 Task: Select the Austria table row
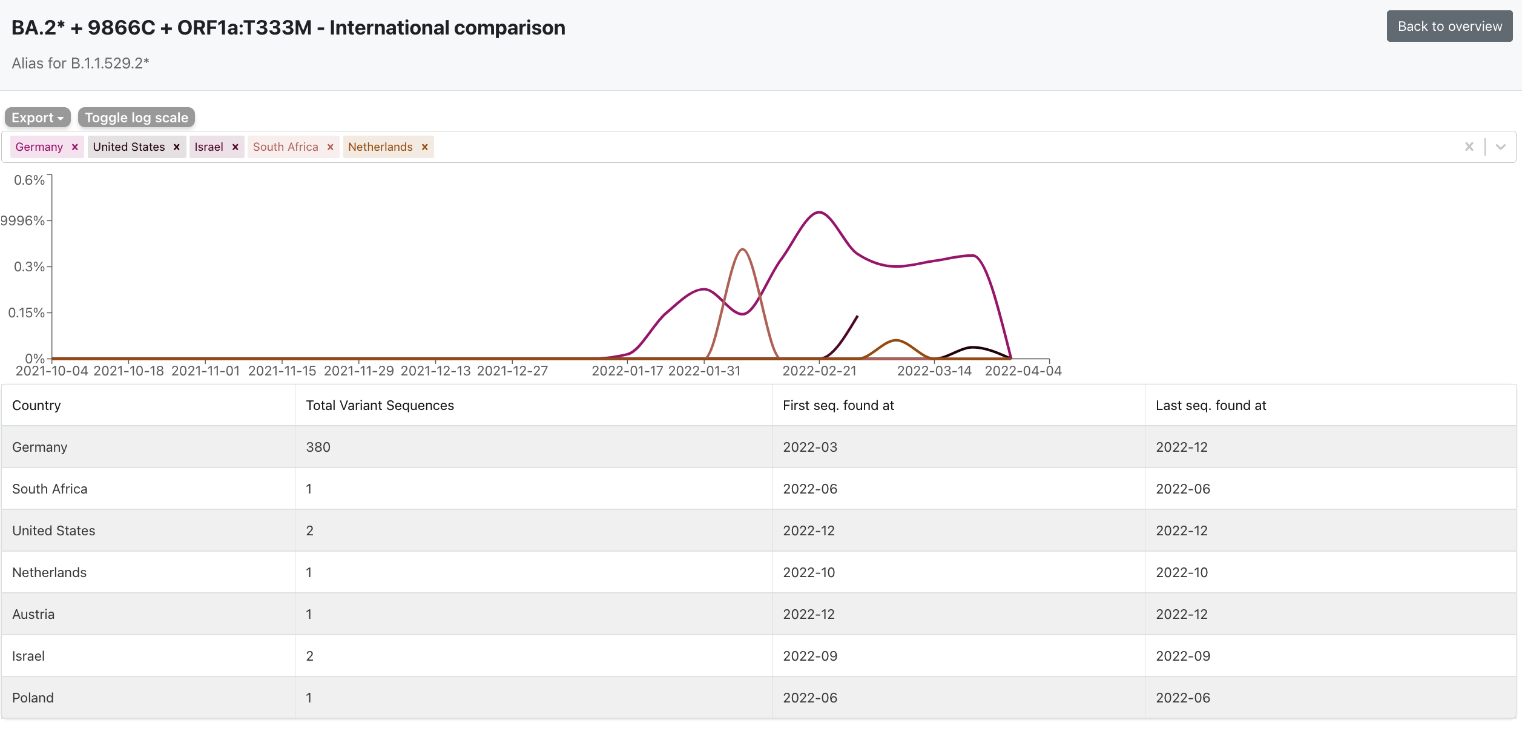pos(33,614)
